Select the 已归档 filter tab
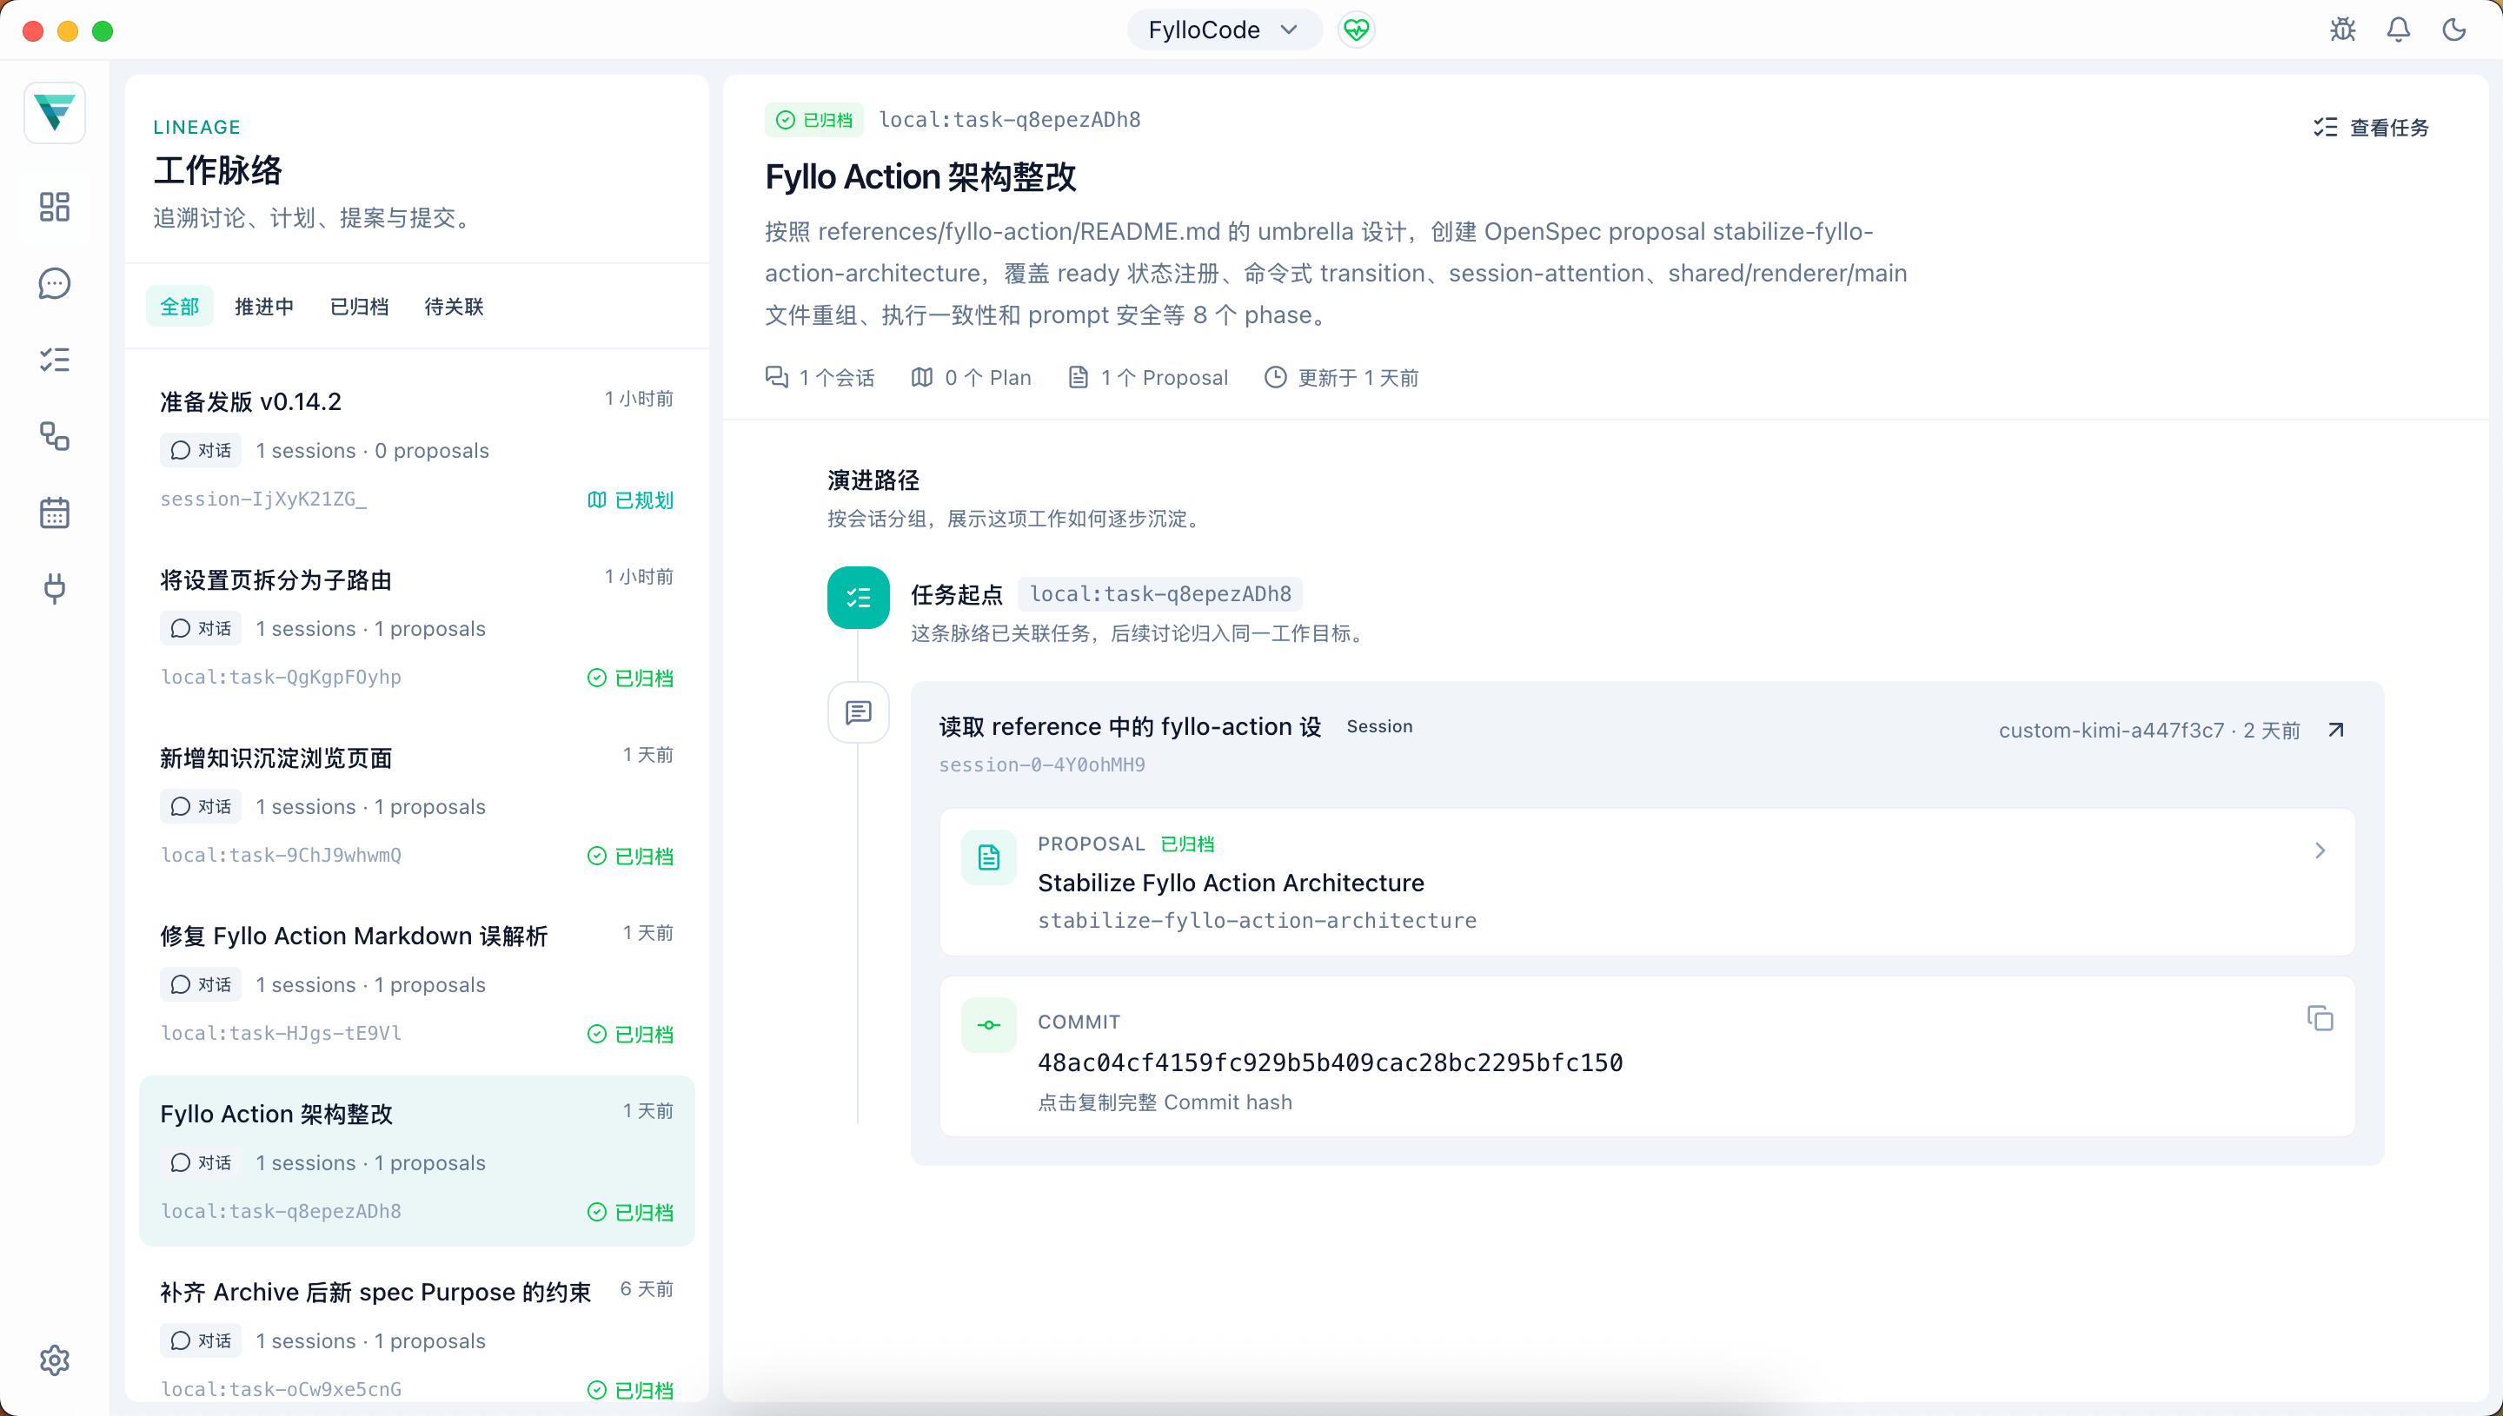2503x1416 pixels. pos(359,307)
